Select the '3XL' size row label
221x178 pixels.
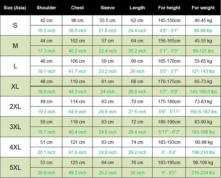click(15, 127)
